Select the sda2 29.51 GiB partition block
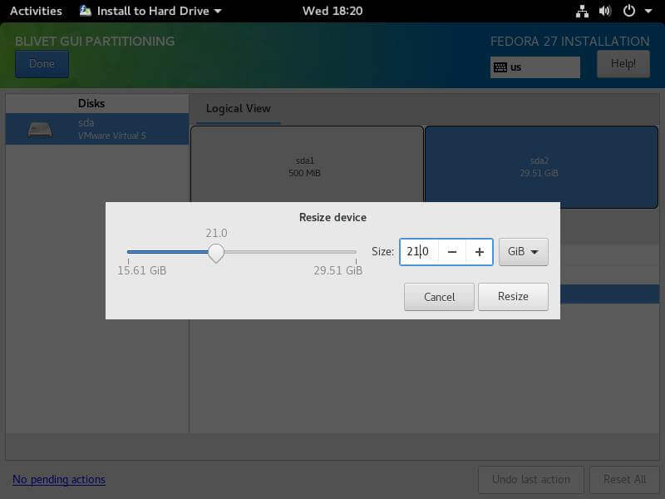 [541, 166]
